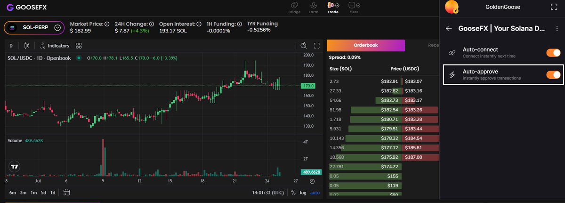Click the SOL/USDC 1D Openbook chart title
Viewport: 565px width, 203px height.
pos(39,58)
